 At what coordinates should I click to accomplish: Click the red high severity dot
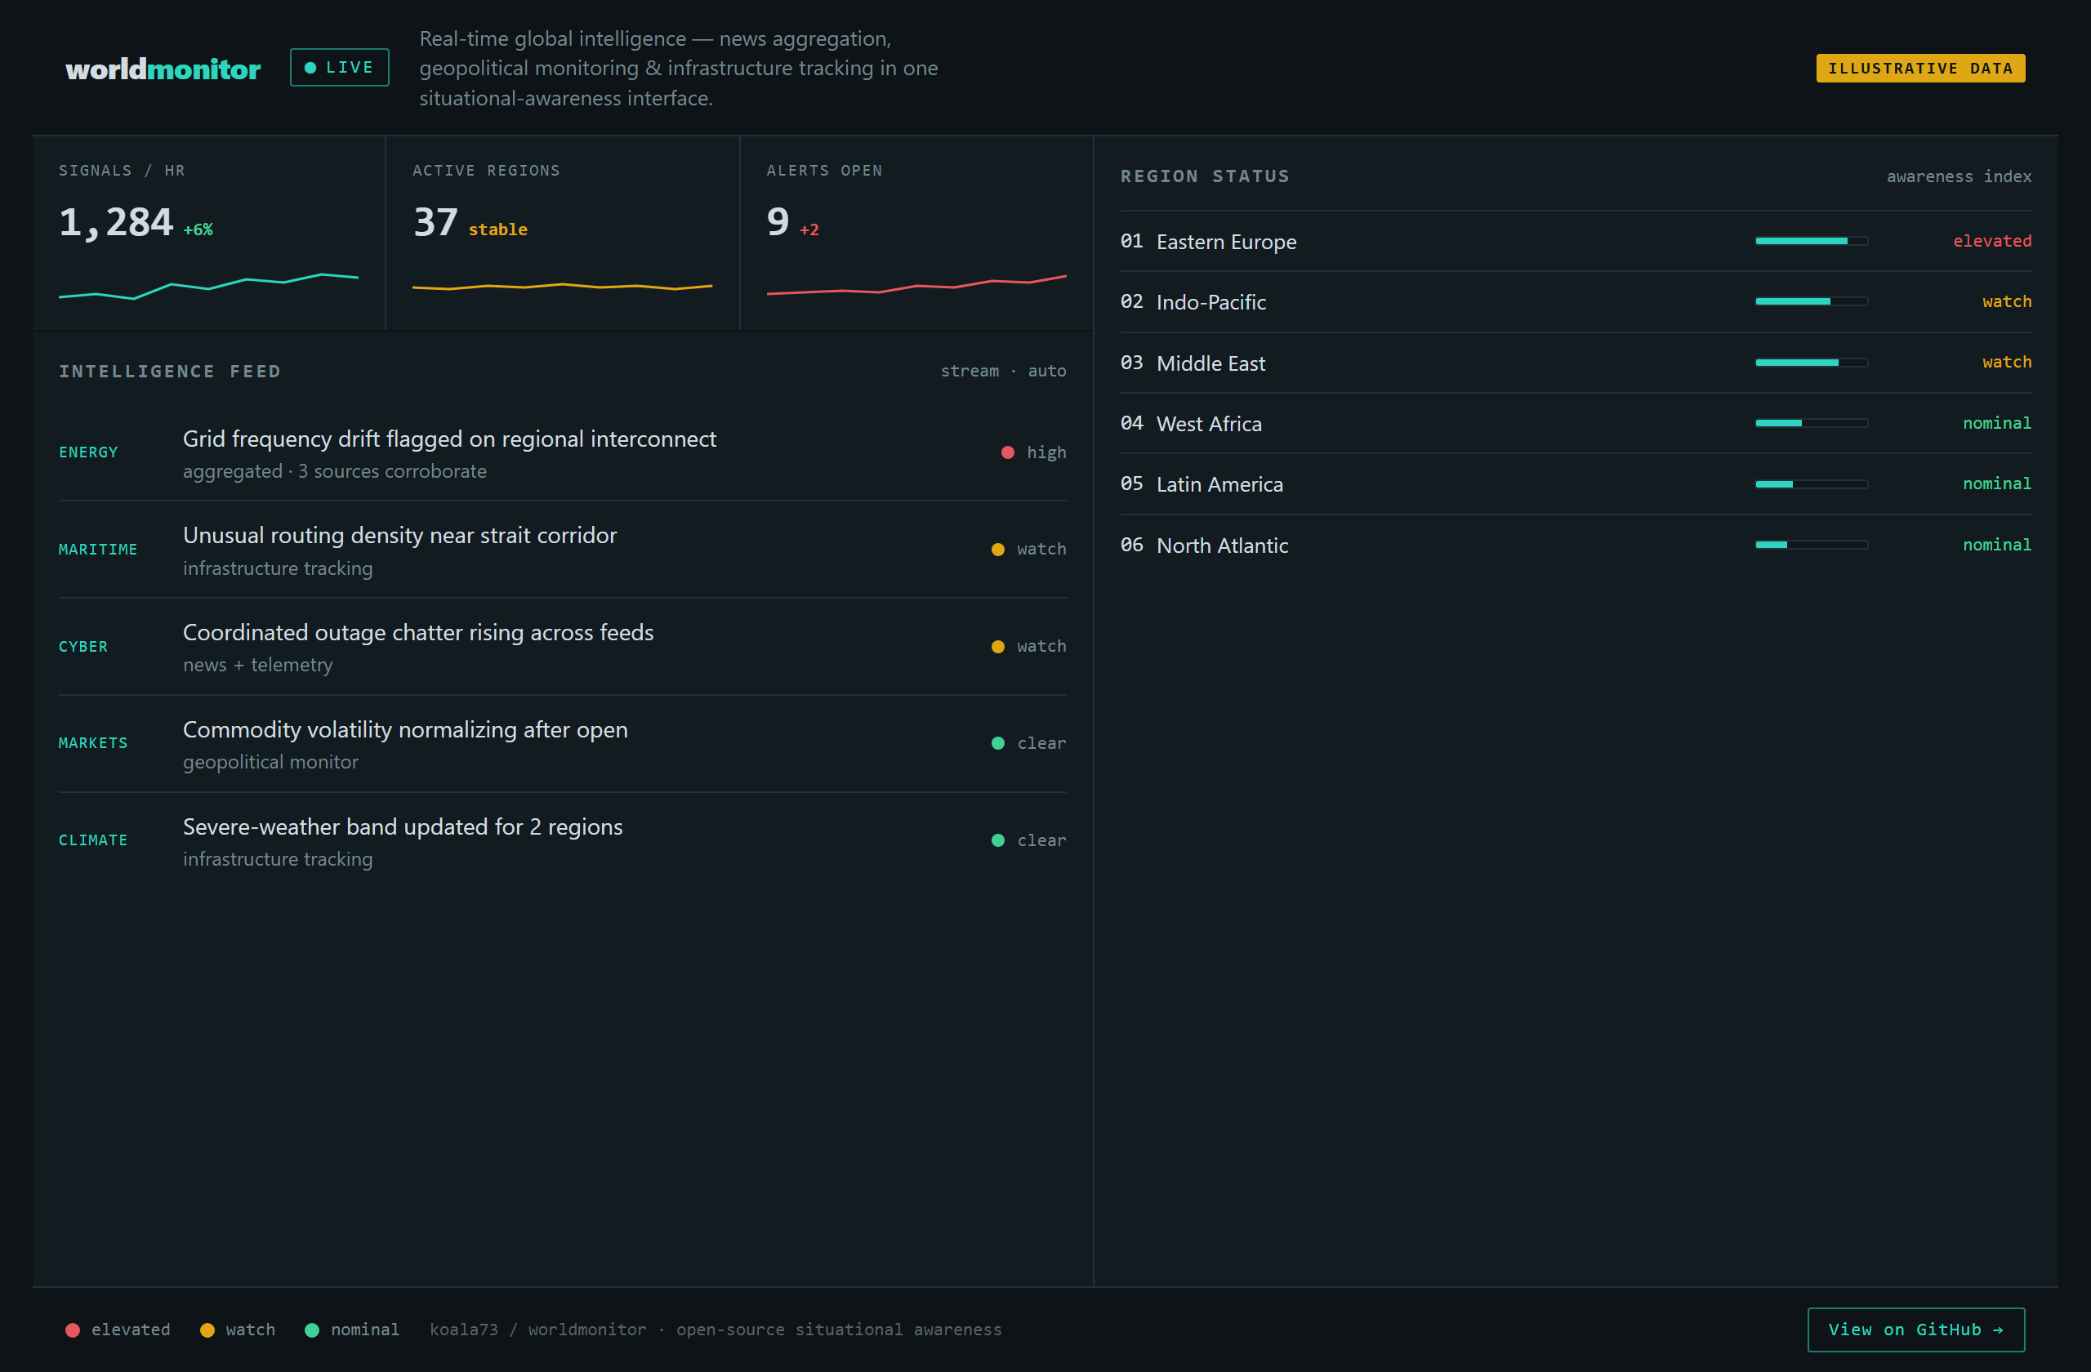click(x=1008, y=452)
